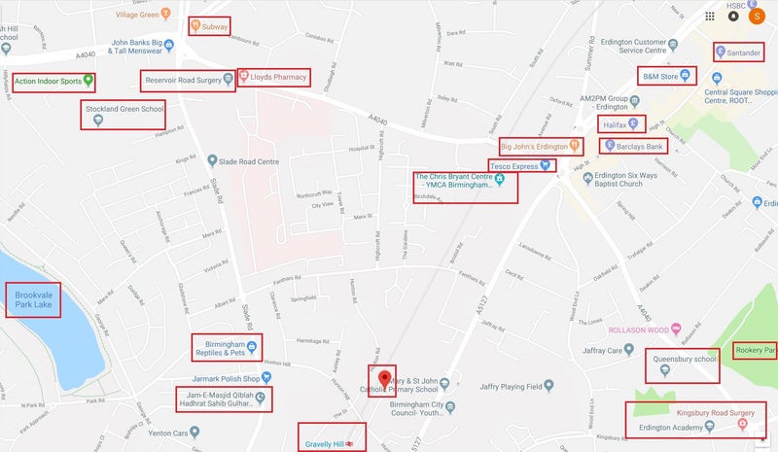The width and height of the screenshot is (778, 452).
Task: Select the red location pin marker
Action: coord(384,380)
